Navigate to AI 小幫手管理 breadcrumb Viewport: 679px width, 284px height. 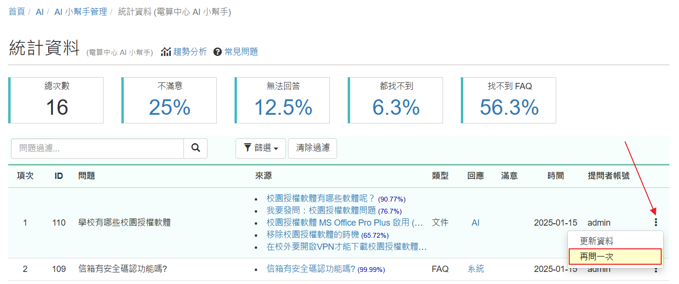click(80, 12)
